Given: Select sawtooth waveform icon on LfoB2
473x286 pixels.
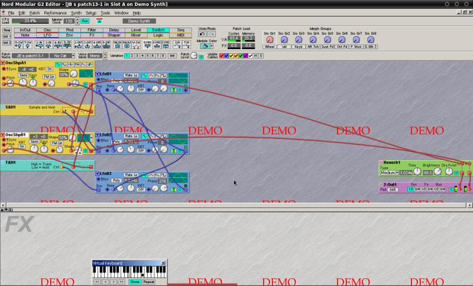Looking at the screenshot, I should 157,136.
